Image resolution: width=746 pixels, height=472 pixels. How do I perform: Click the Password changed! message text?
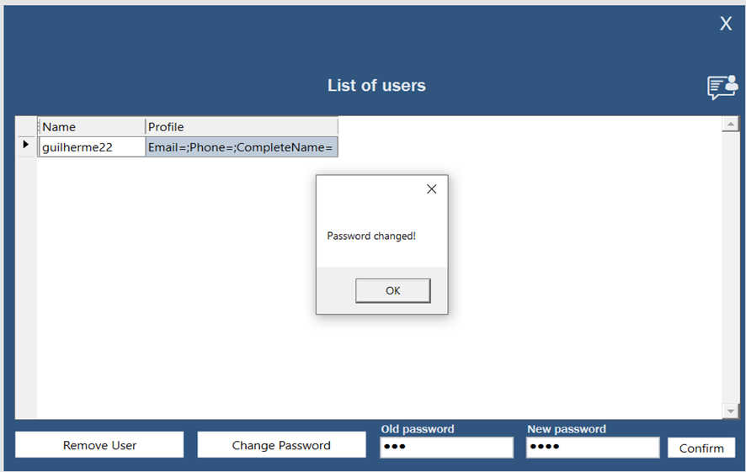click(x=371, y=236)
